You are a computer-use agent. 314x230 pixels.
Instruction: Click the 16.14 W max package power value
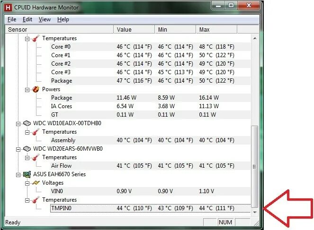point(209,98)
